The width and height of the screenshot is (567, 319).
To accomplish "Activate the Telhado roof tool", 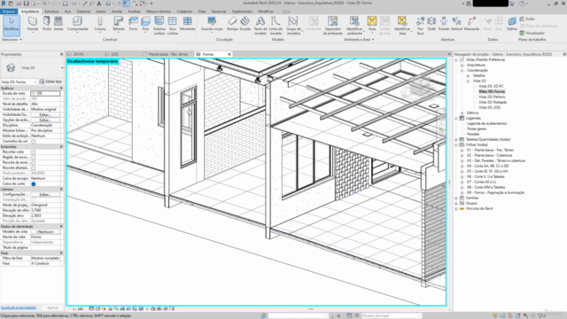I will [x=118, y=24].
